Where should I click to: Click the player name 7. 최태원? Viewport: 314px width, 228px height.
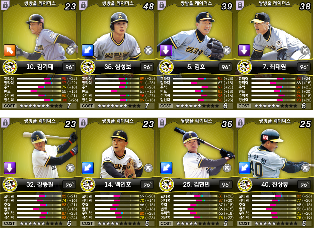[x=274, y=67]
